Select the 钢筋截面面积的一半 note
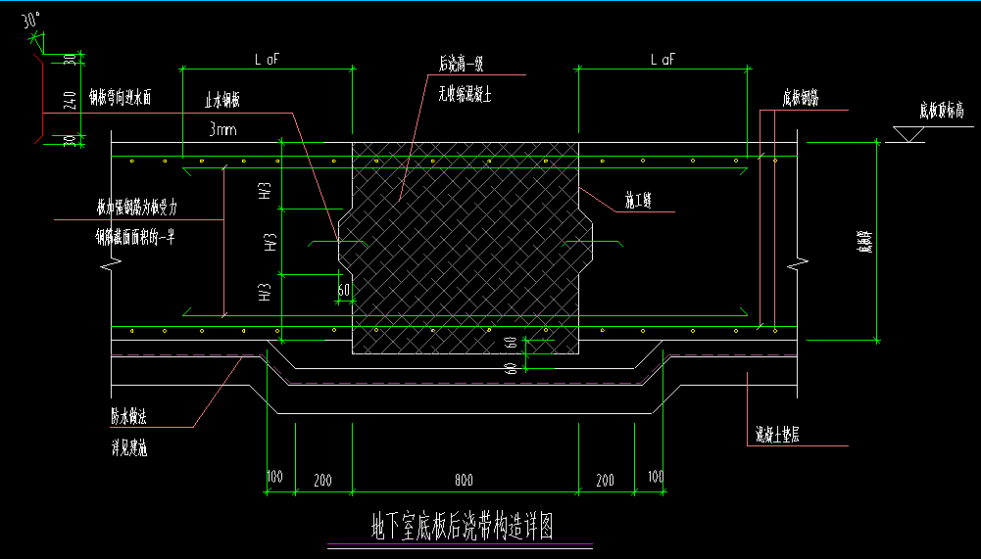The height and width of the screenshot is (559, 981). point(135,237)
